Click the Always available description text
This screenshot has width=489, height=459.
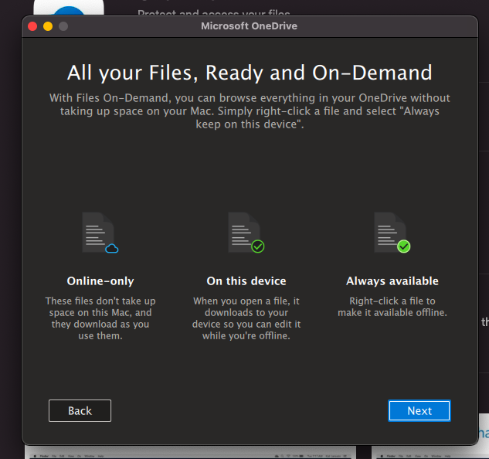coord(392,307)
